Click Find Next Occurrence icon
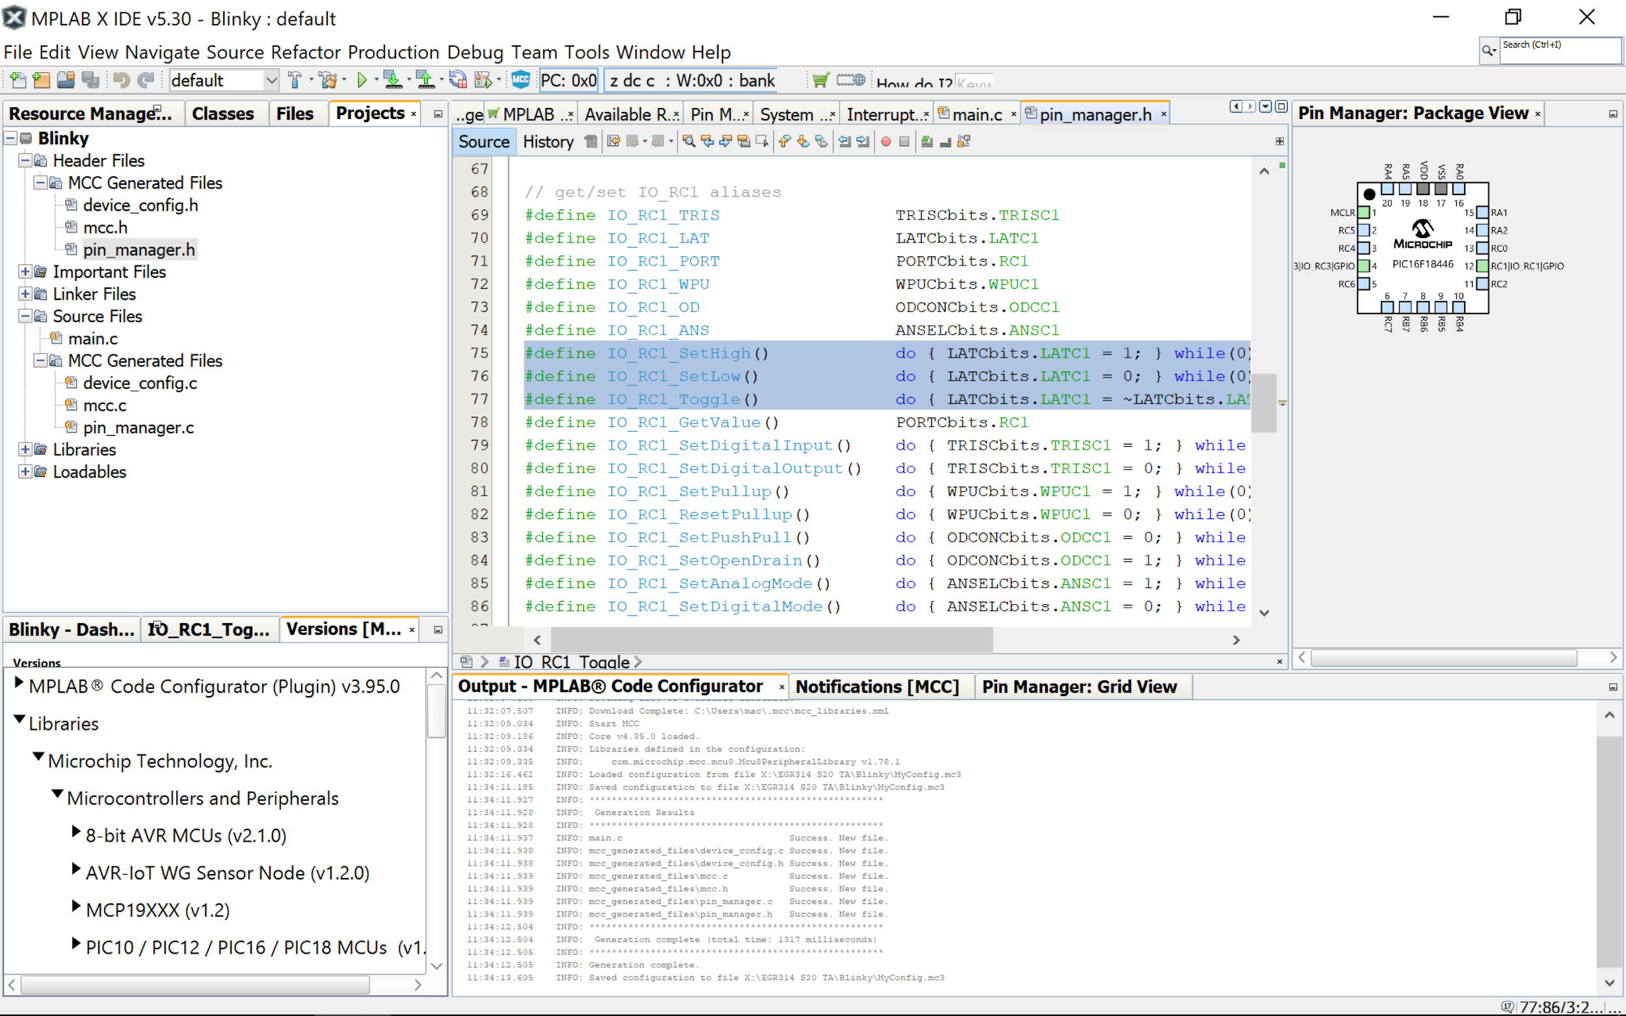 click(x=726, y=142)
